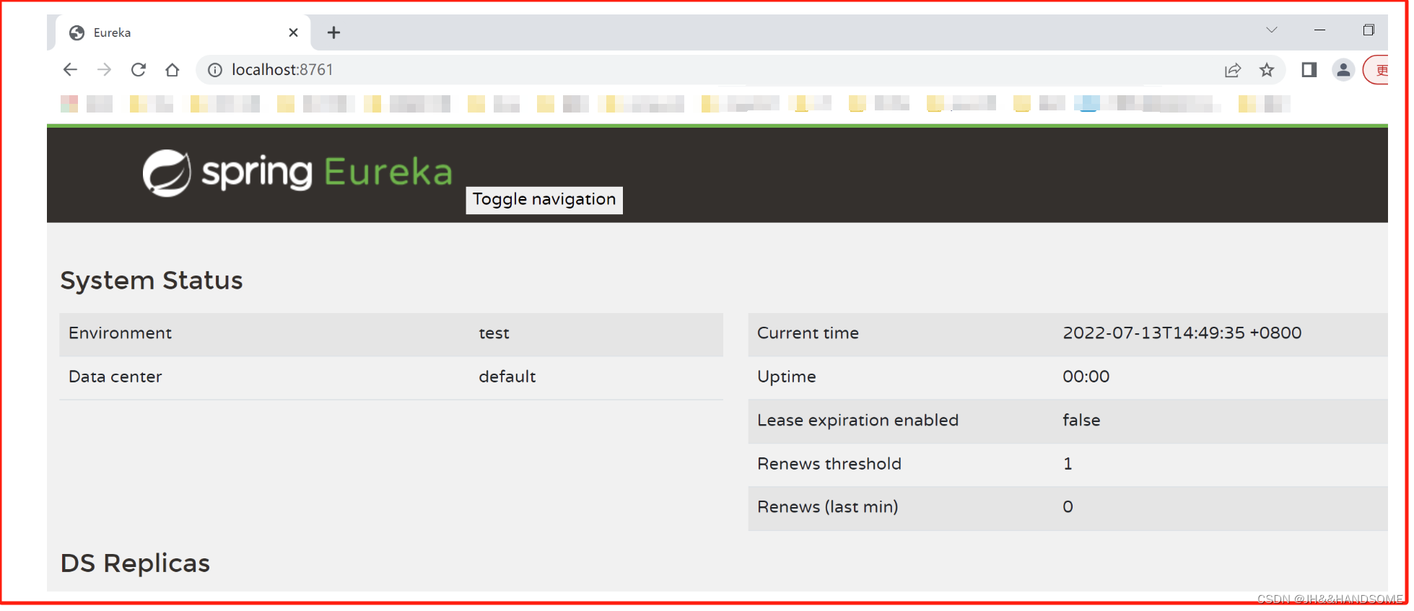1414x611 pixels.
Task: Click the red browser update button
Action: click(x=1376, y=70)
